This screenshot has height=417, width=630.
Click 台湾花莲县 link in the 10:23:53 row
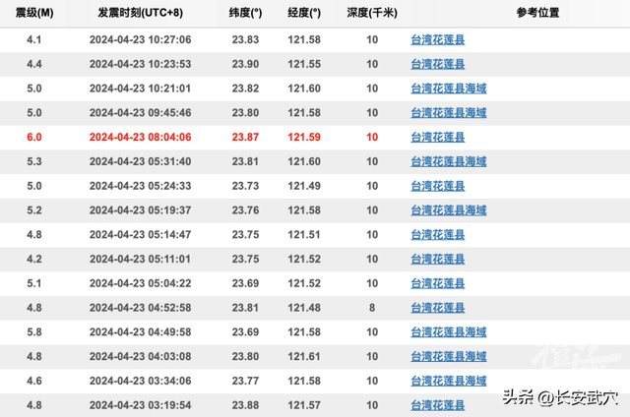[x=437, y=64]
